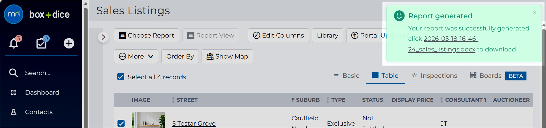
Task: Click the Choose Report button
Action: pyautogui.click(x=146, y=35)
